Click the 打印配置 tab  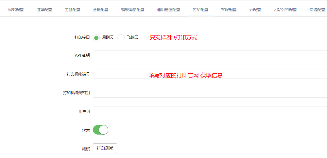click(x=201, y=9)
